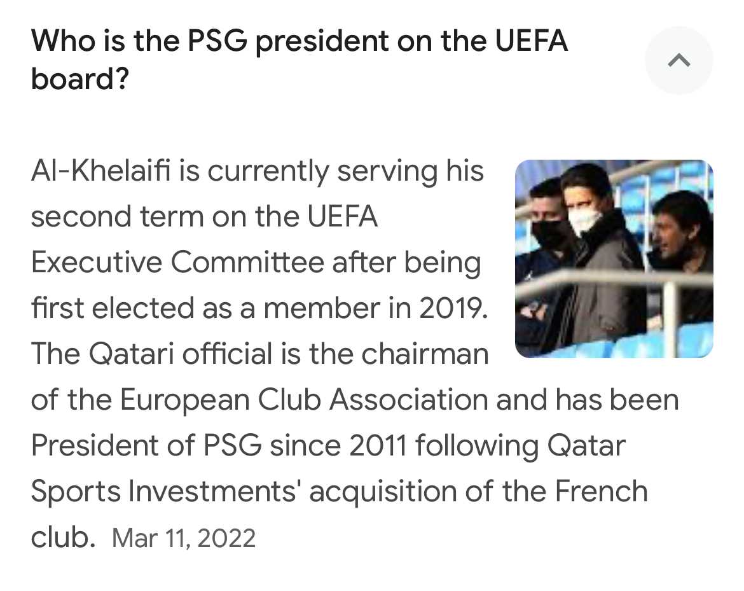Collapse the answer using the chevron-up button
Screen dimensions: 744x591
tap(679, 60)
